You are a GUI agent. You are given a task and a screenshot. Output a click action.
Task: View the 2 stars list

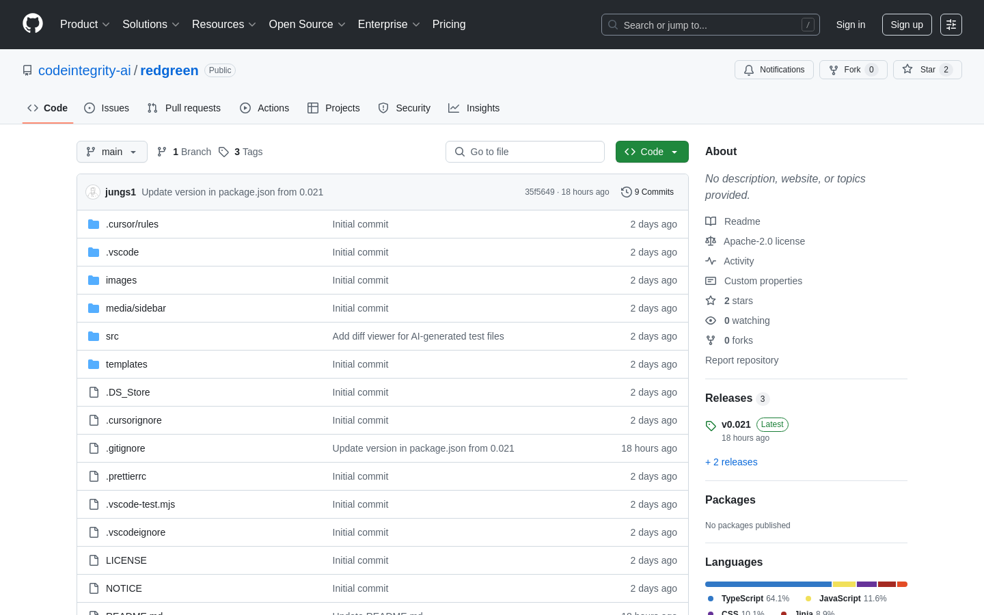click(729, 301)
